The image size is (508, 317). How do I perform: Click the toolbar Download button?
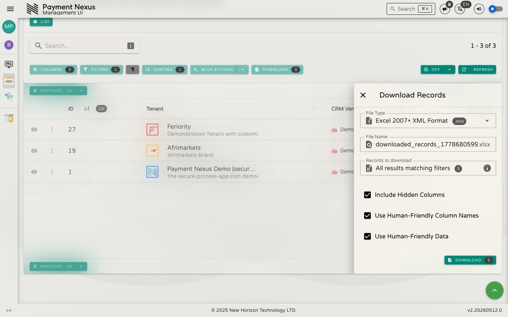pos(277,69)
